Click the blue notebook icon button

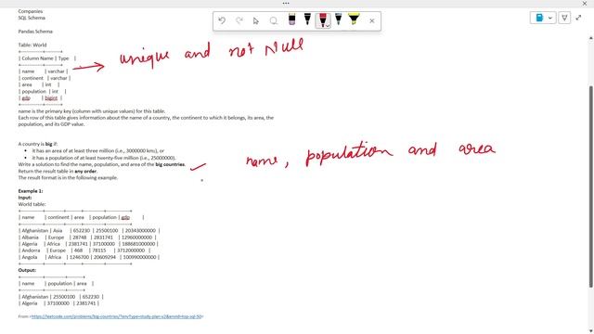tap(539, 18)
